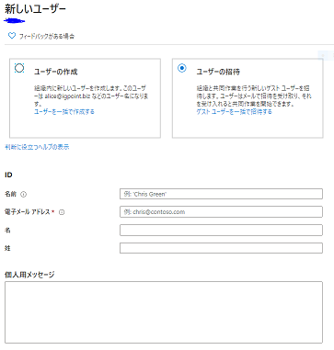Open the ユーザーを一括で作成する link
Screen dimensions: 334x350
coord(64,111)
